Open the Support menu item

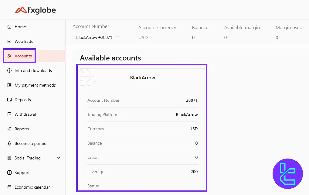pos(22,173)
